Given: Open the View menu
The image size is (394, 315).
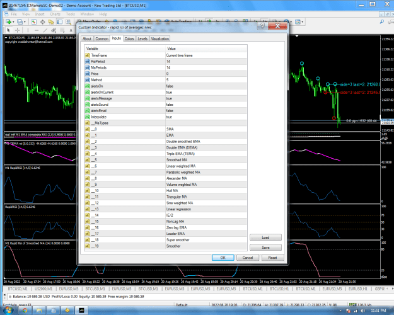Looking at the screenshot, I should (26, 14).
